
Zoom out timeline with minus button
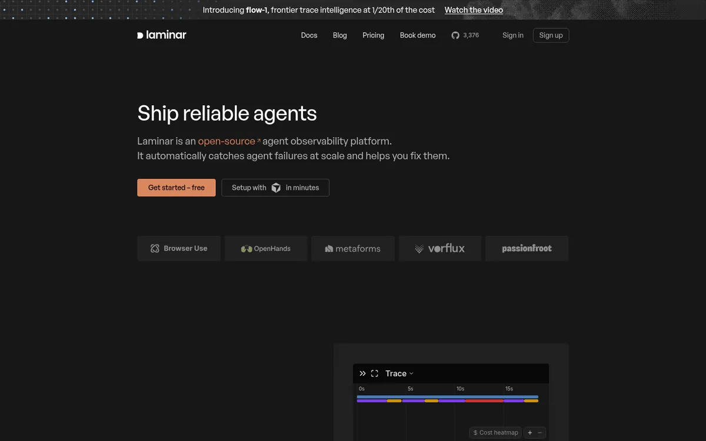click(540, 433)
